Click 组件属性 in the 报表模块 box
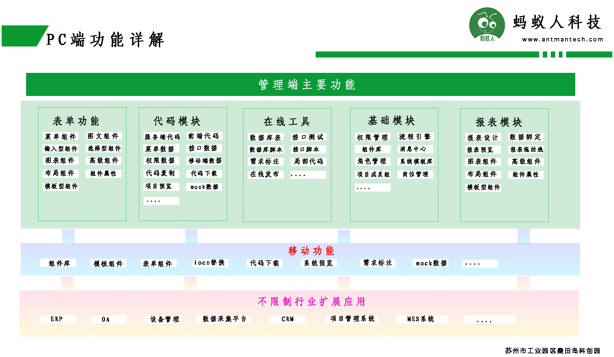This screenshot has height=357, width=614. pyautogui.click(x=526, y=174)
